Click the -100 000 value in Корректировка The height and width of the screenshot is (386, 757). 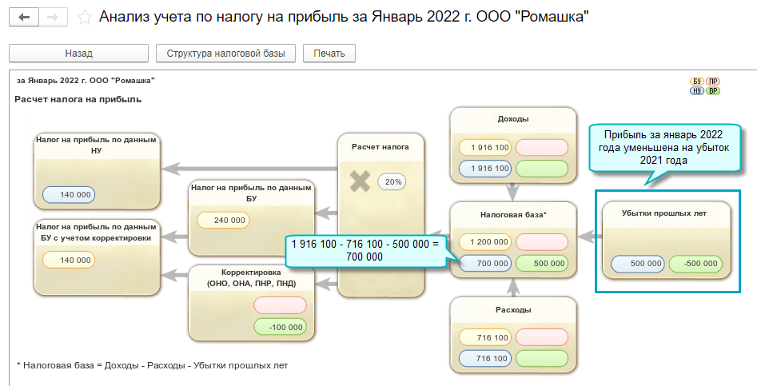pyautogui.click(x=280, y=326)
